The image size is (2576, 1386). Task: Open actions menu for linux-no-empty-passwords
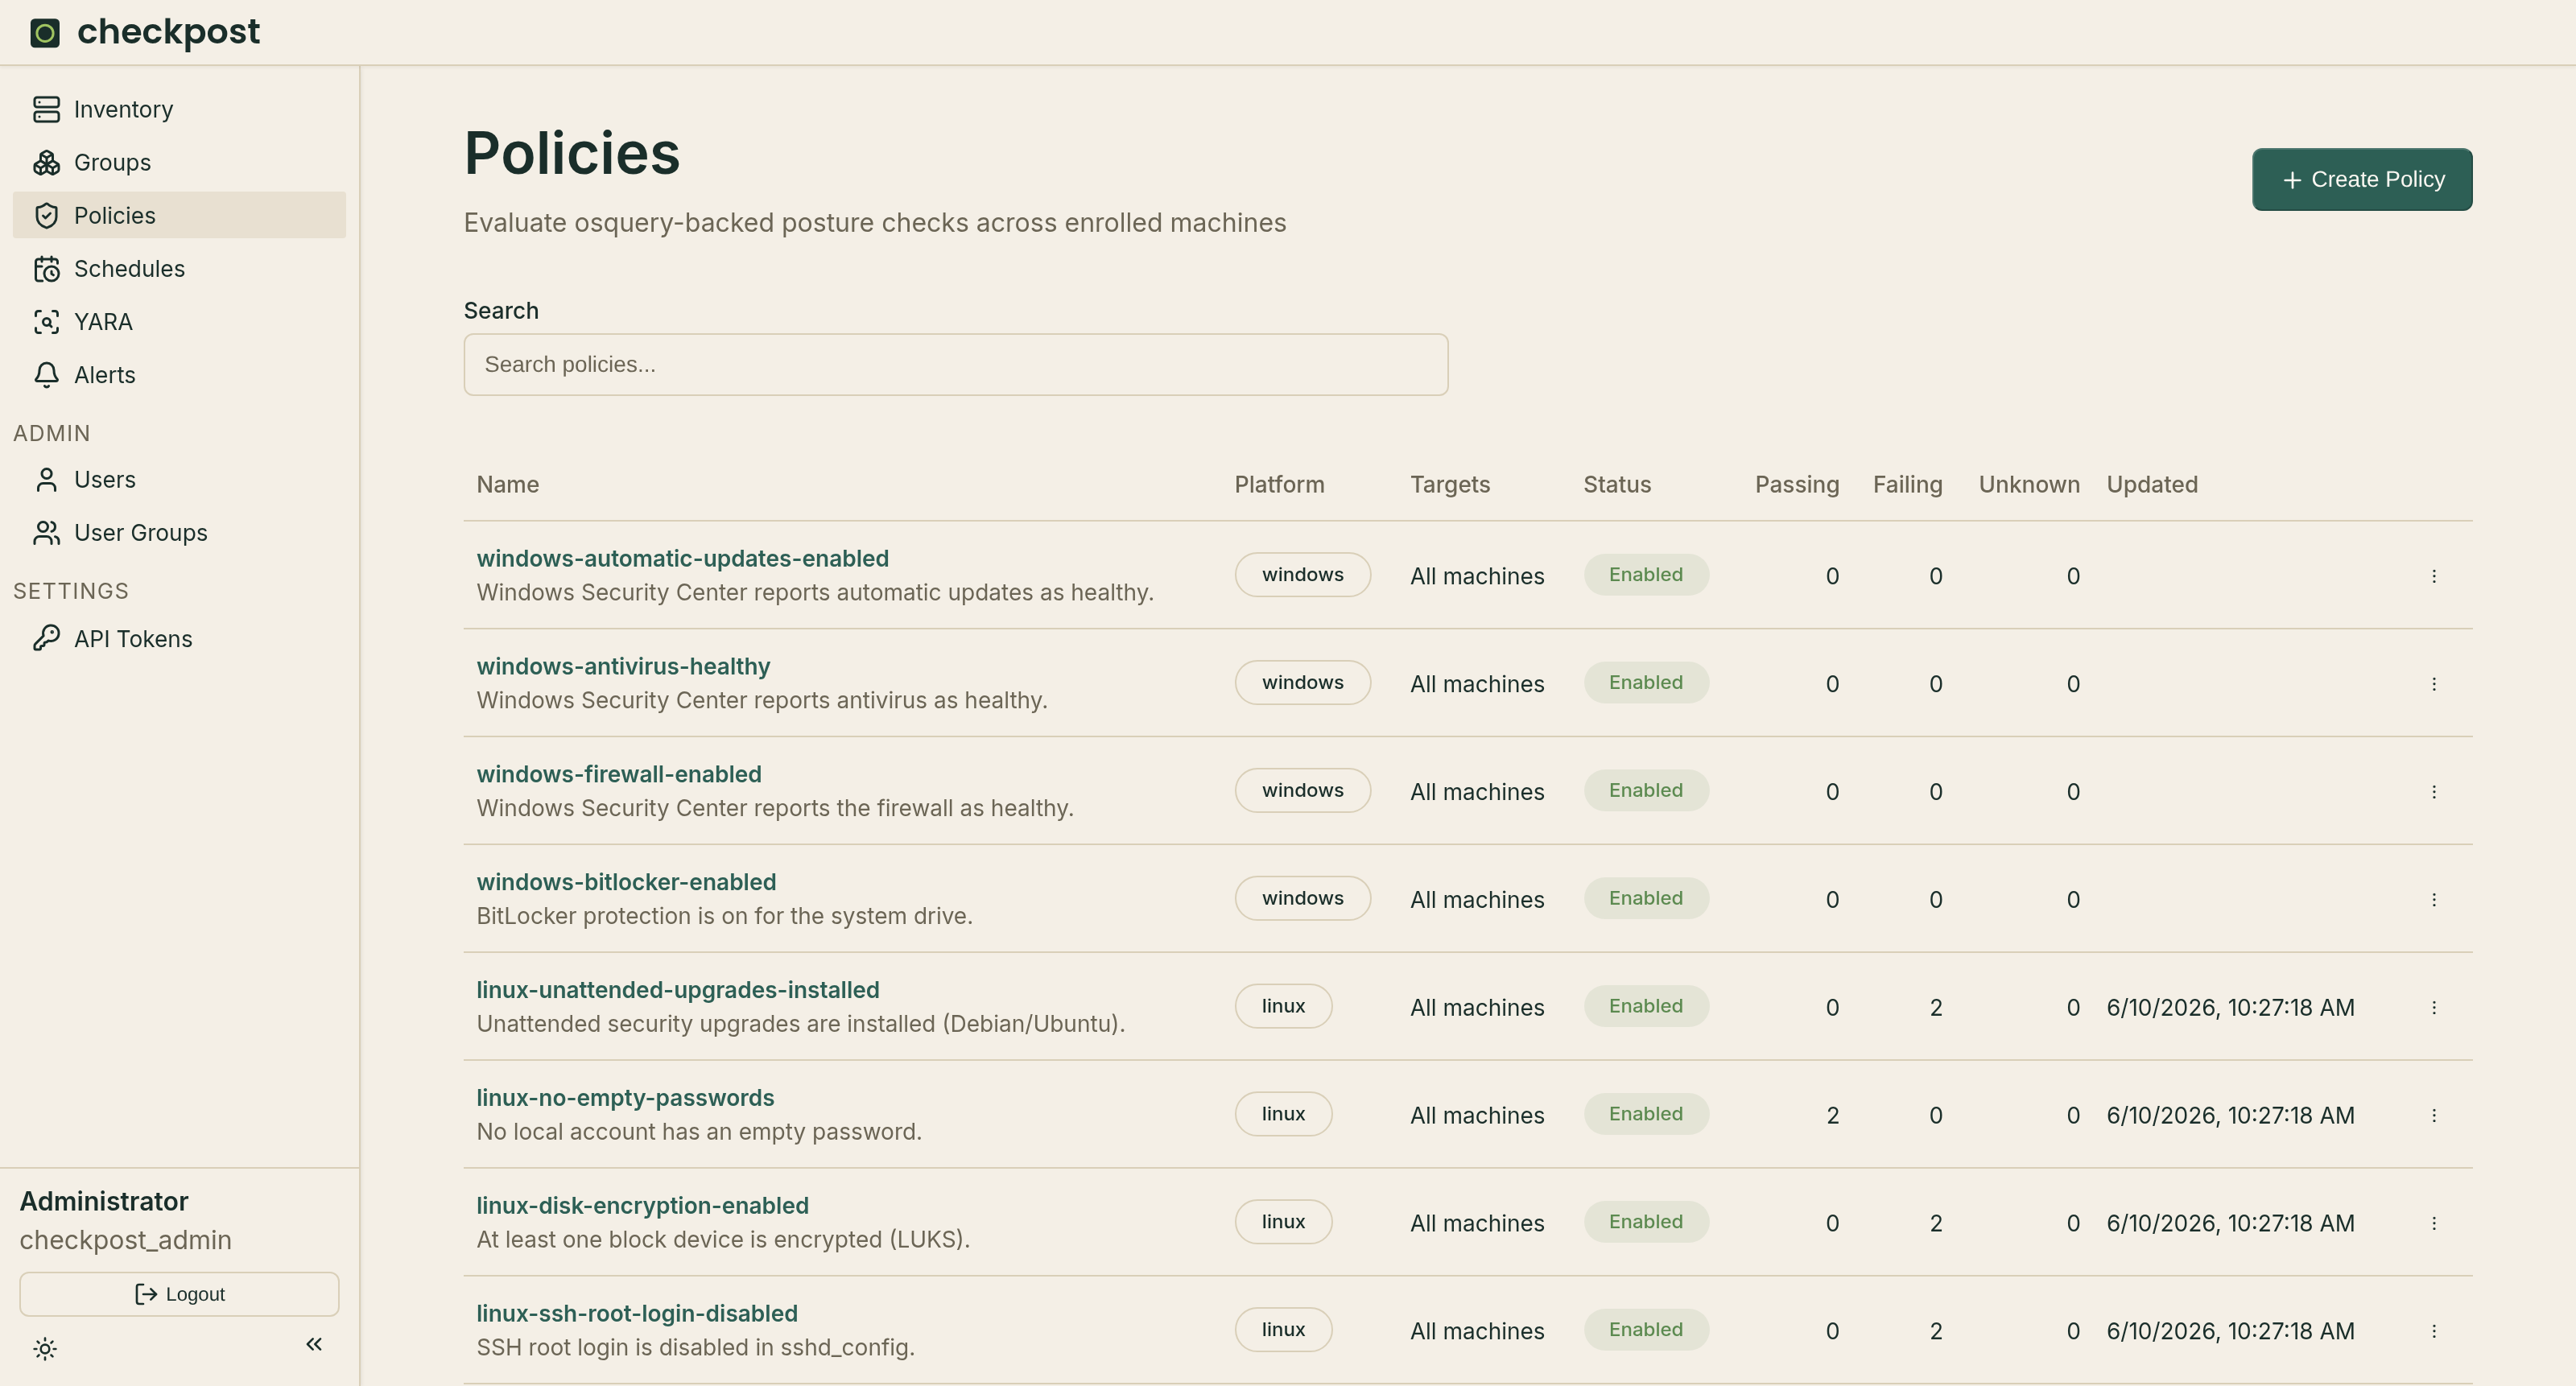tap(2433, 1115)
